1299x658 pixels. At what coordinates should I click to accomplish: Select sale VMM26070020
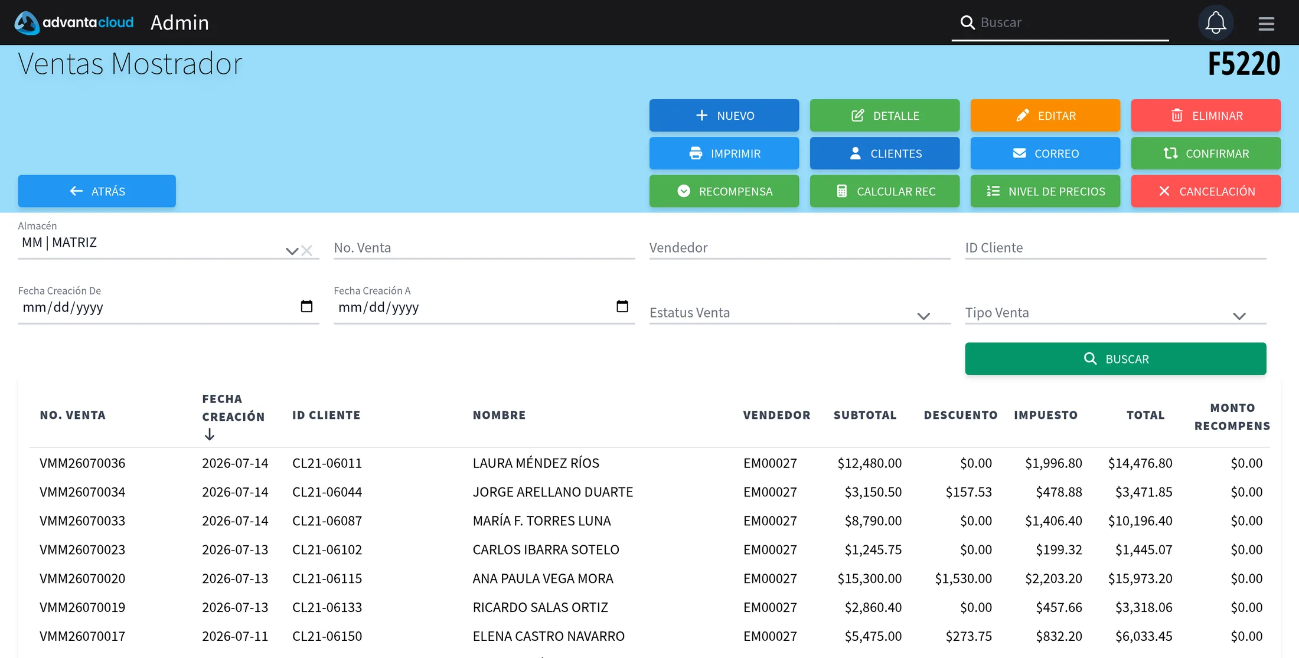click(x=83, y=579)
